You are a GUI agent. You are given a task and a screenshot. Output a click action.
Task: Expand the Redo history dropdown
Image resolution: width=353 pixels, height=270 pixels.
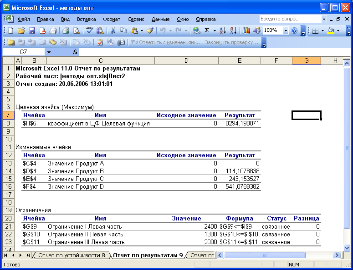[x=186, y=30]
